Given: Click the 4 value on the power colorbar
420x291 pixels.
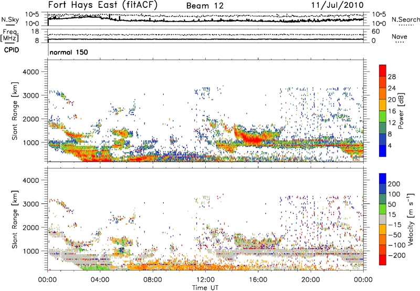Looking at the screenshot, I should click(x=390, y=145).
